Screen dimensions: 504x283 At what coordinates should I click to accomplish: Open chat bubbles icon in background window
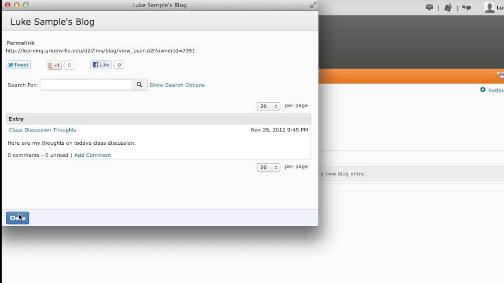(467, 7)
